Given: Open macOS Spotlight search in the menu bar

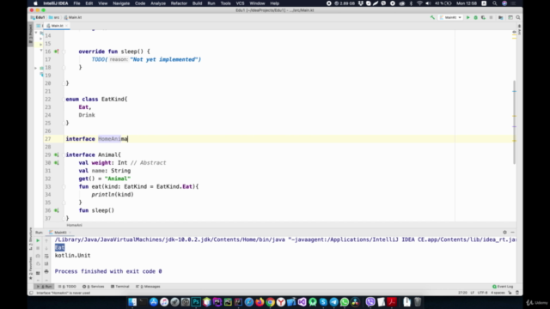Looking at the screenshot, I should (x=495, y=3).
